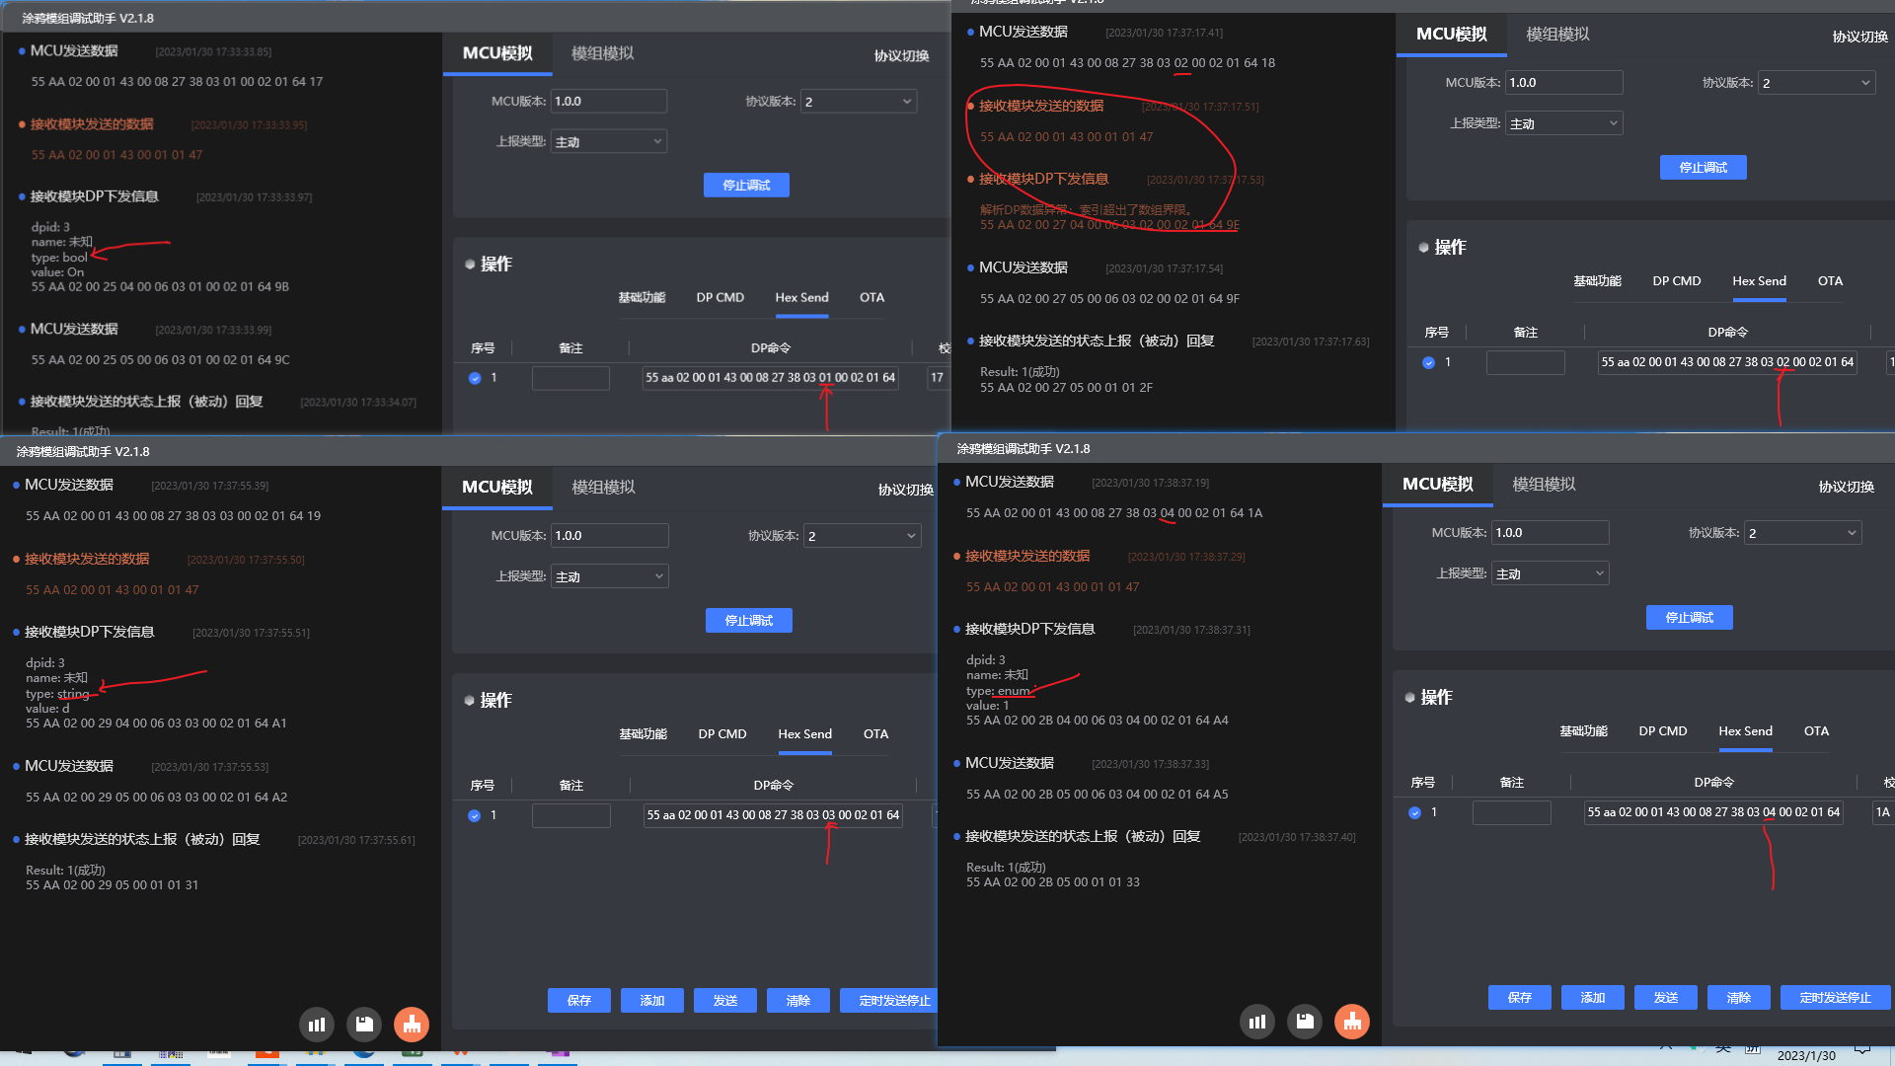
Task: Switch to 模组模拟 tab in bottom-left window
Action: click(603, 487)
